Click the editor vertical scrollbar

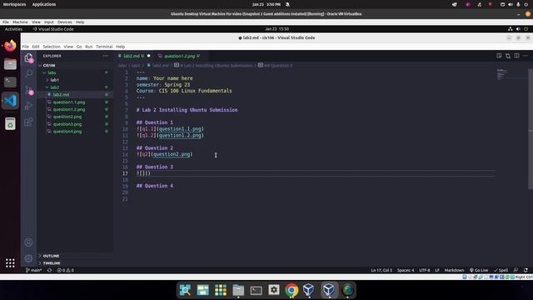pyautogui.click(x=531, y=129)
